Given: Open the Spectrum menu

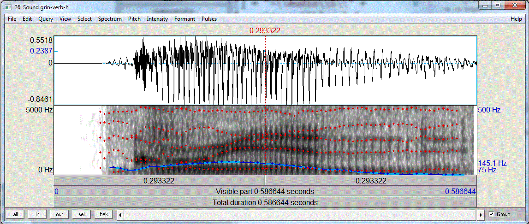Looking at the screenshot, I should 110,19.
